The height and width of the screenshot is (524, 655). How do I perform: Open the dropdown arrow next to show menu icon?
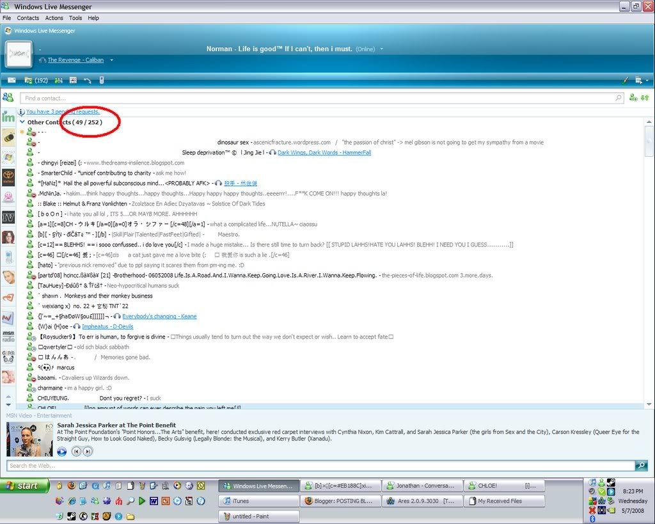pos(647,81)
